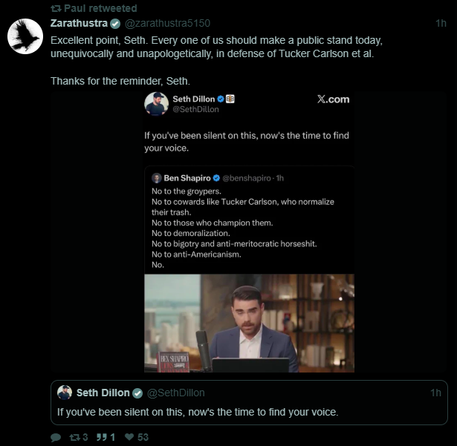Click the quoted tweet's 1h timestamp

point(436,393)
